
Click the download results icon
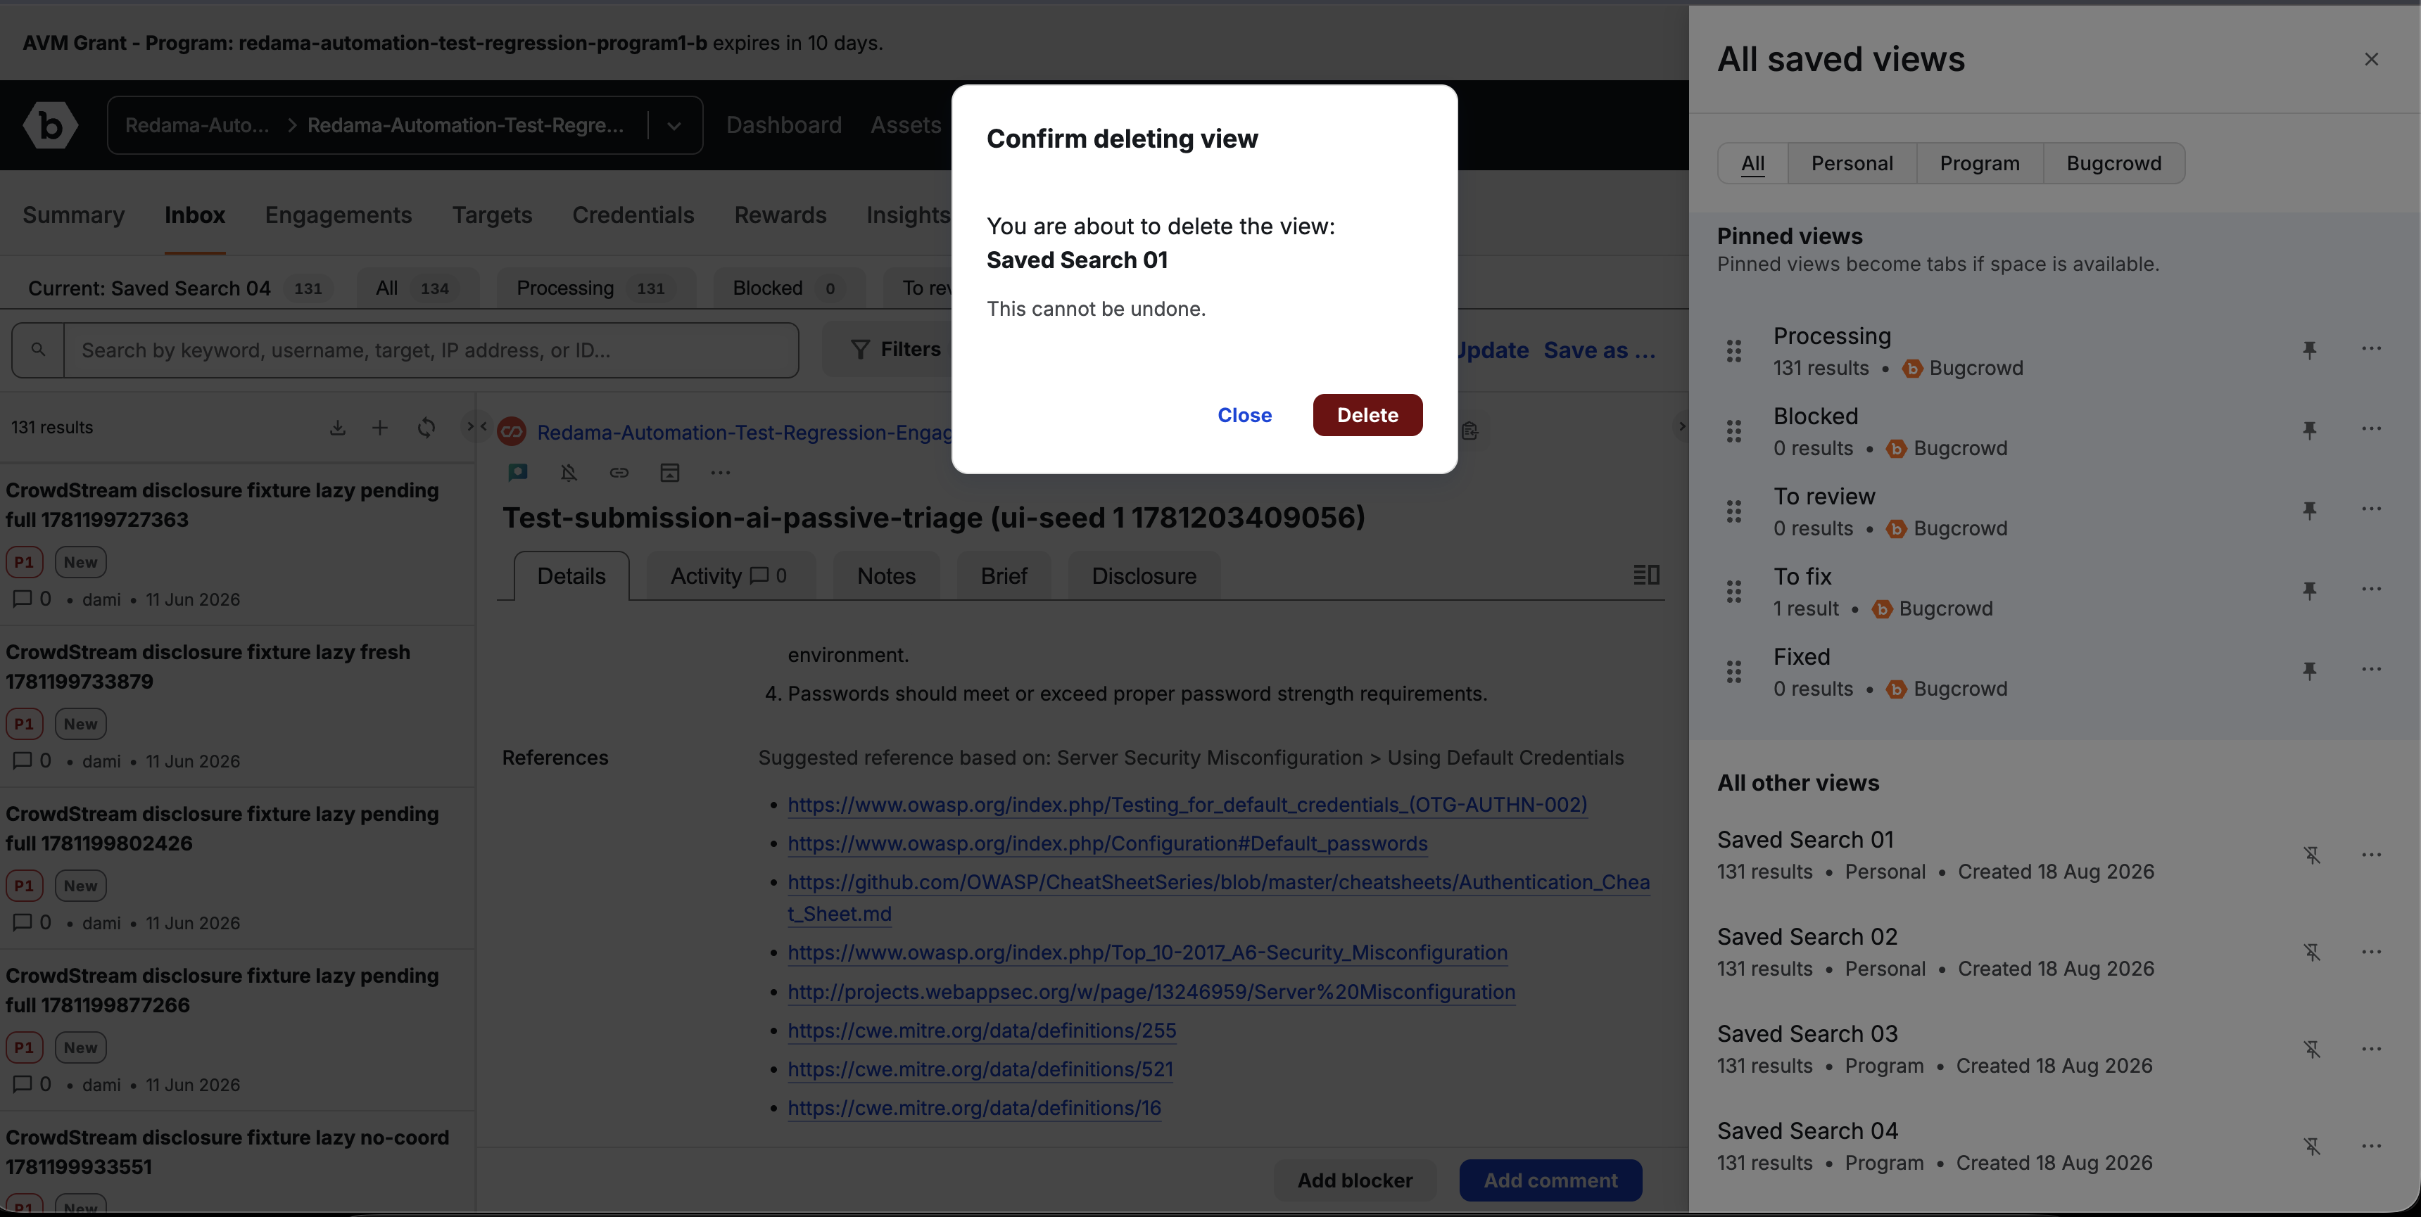tap(337, 428)
